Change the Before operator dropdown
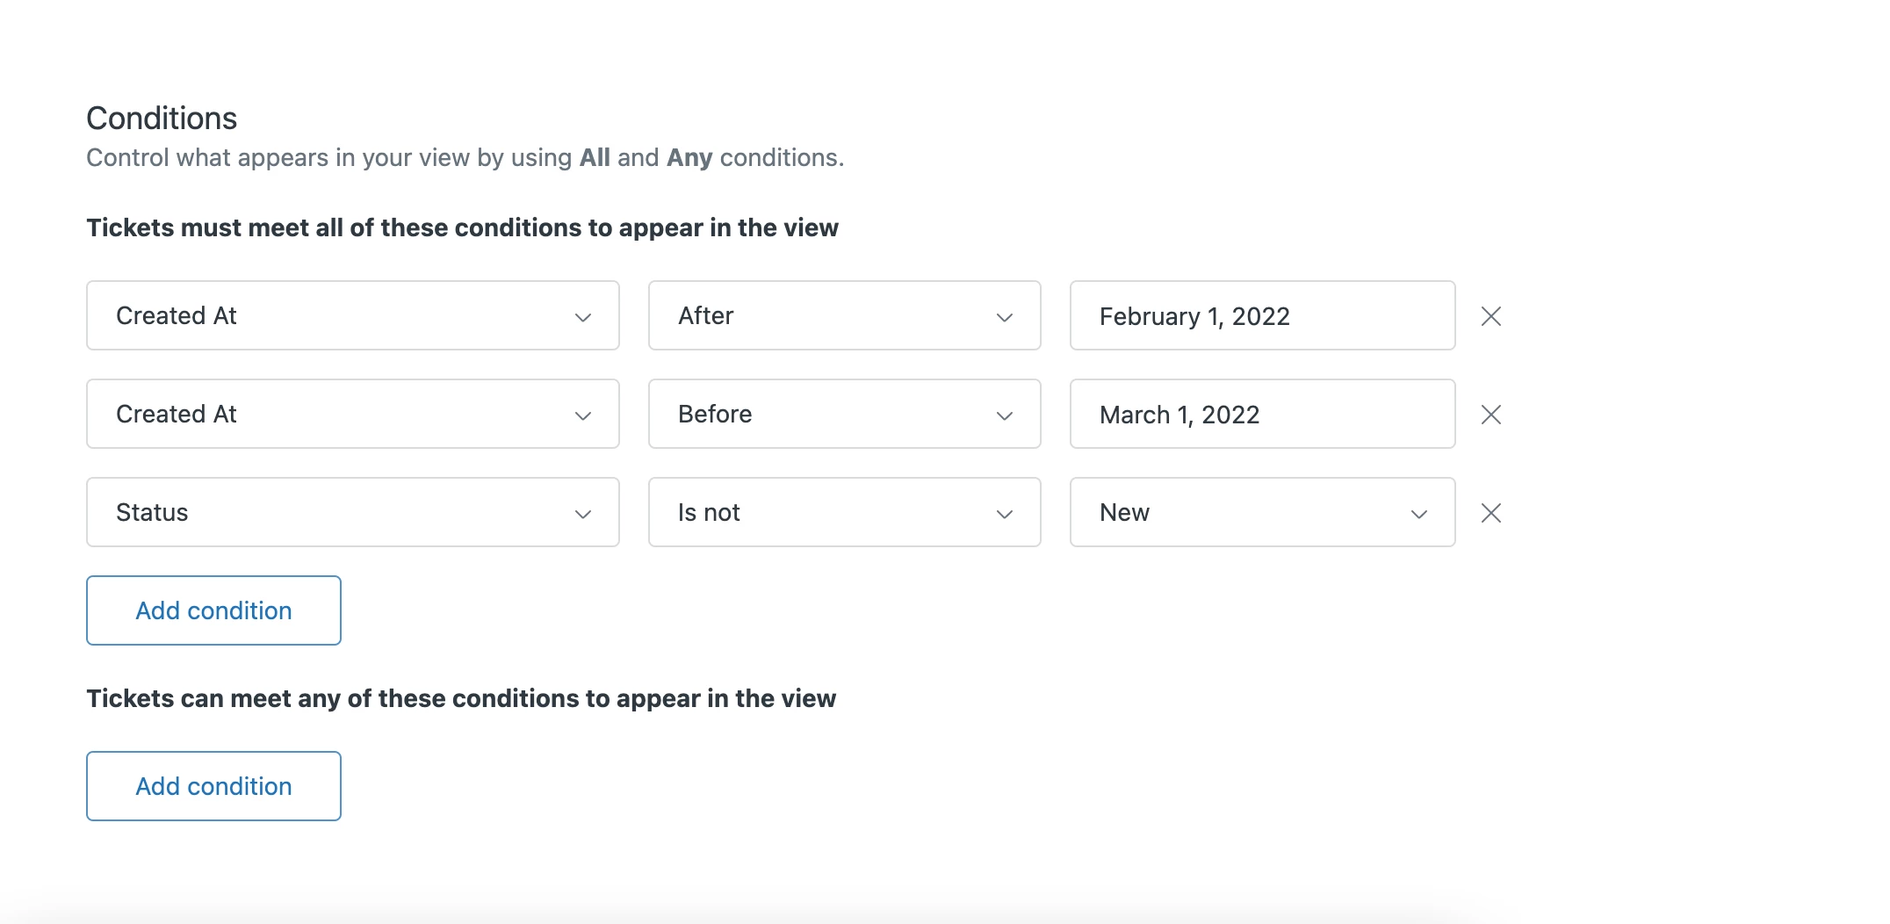 844,415
